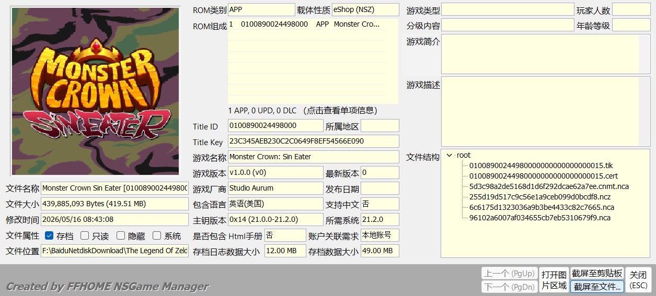Click the 截屏至文件... button

[x=597, y=287]
